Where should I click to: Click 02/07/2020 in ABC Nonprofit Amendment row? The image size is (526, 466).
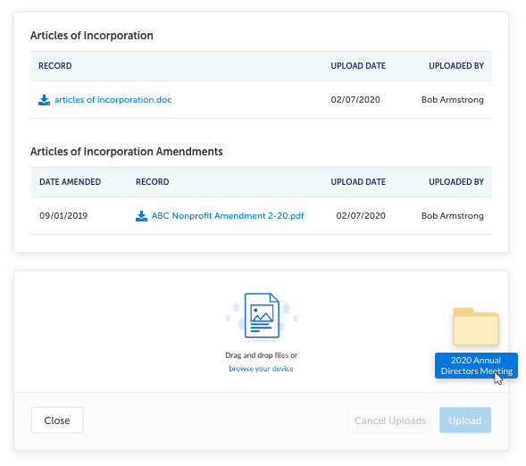tap(361, 215)
